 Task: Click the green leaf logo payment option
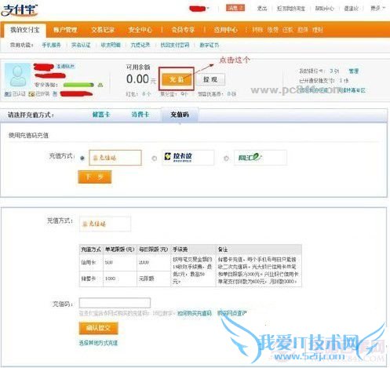[x=260, y=158]
